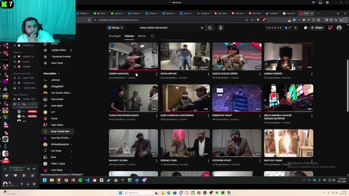The image size is (349, 196).
Task: Open the YouTube account avatar menu
Action: (x=339, y=28)
